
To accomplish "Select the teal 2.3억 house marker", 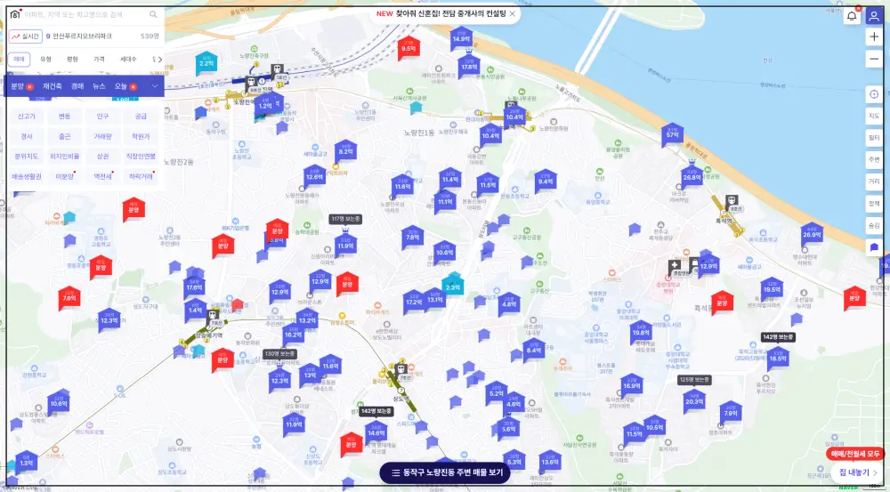I will pos(452,284).
